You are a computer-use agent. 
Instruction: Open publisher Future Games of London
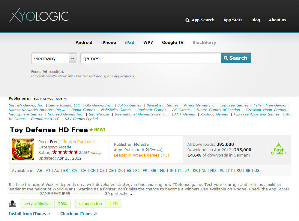[x=218, y=110]
